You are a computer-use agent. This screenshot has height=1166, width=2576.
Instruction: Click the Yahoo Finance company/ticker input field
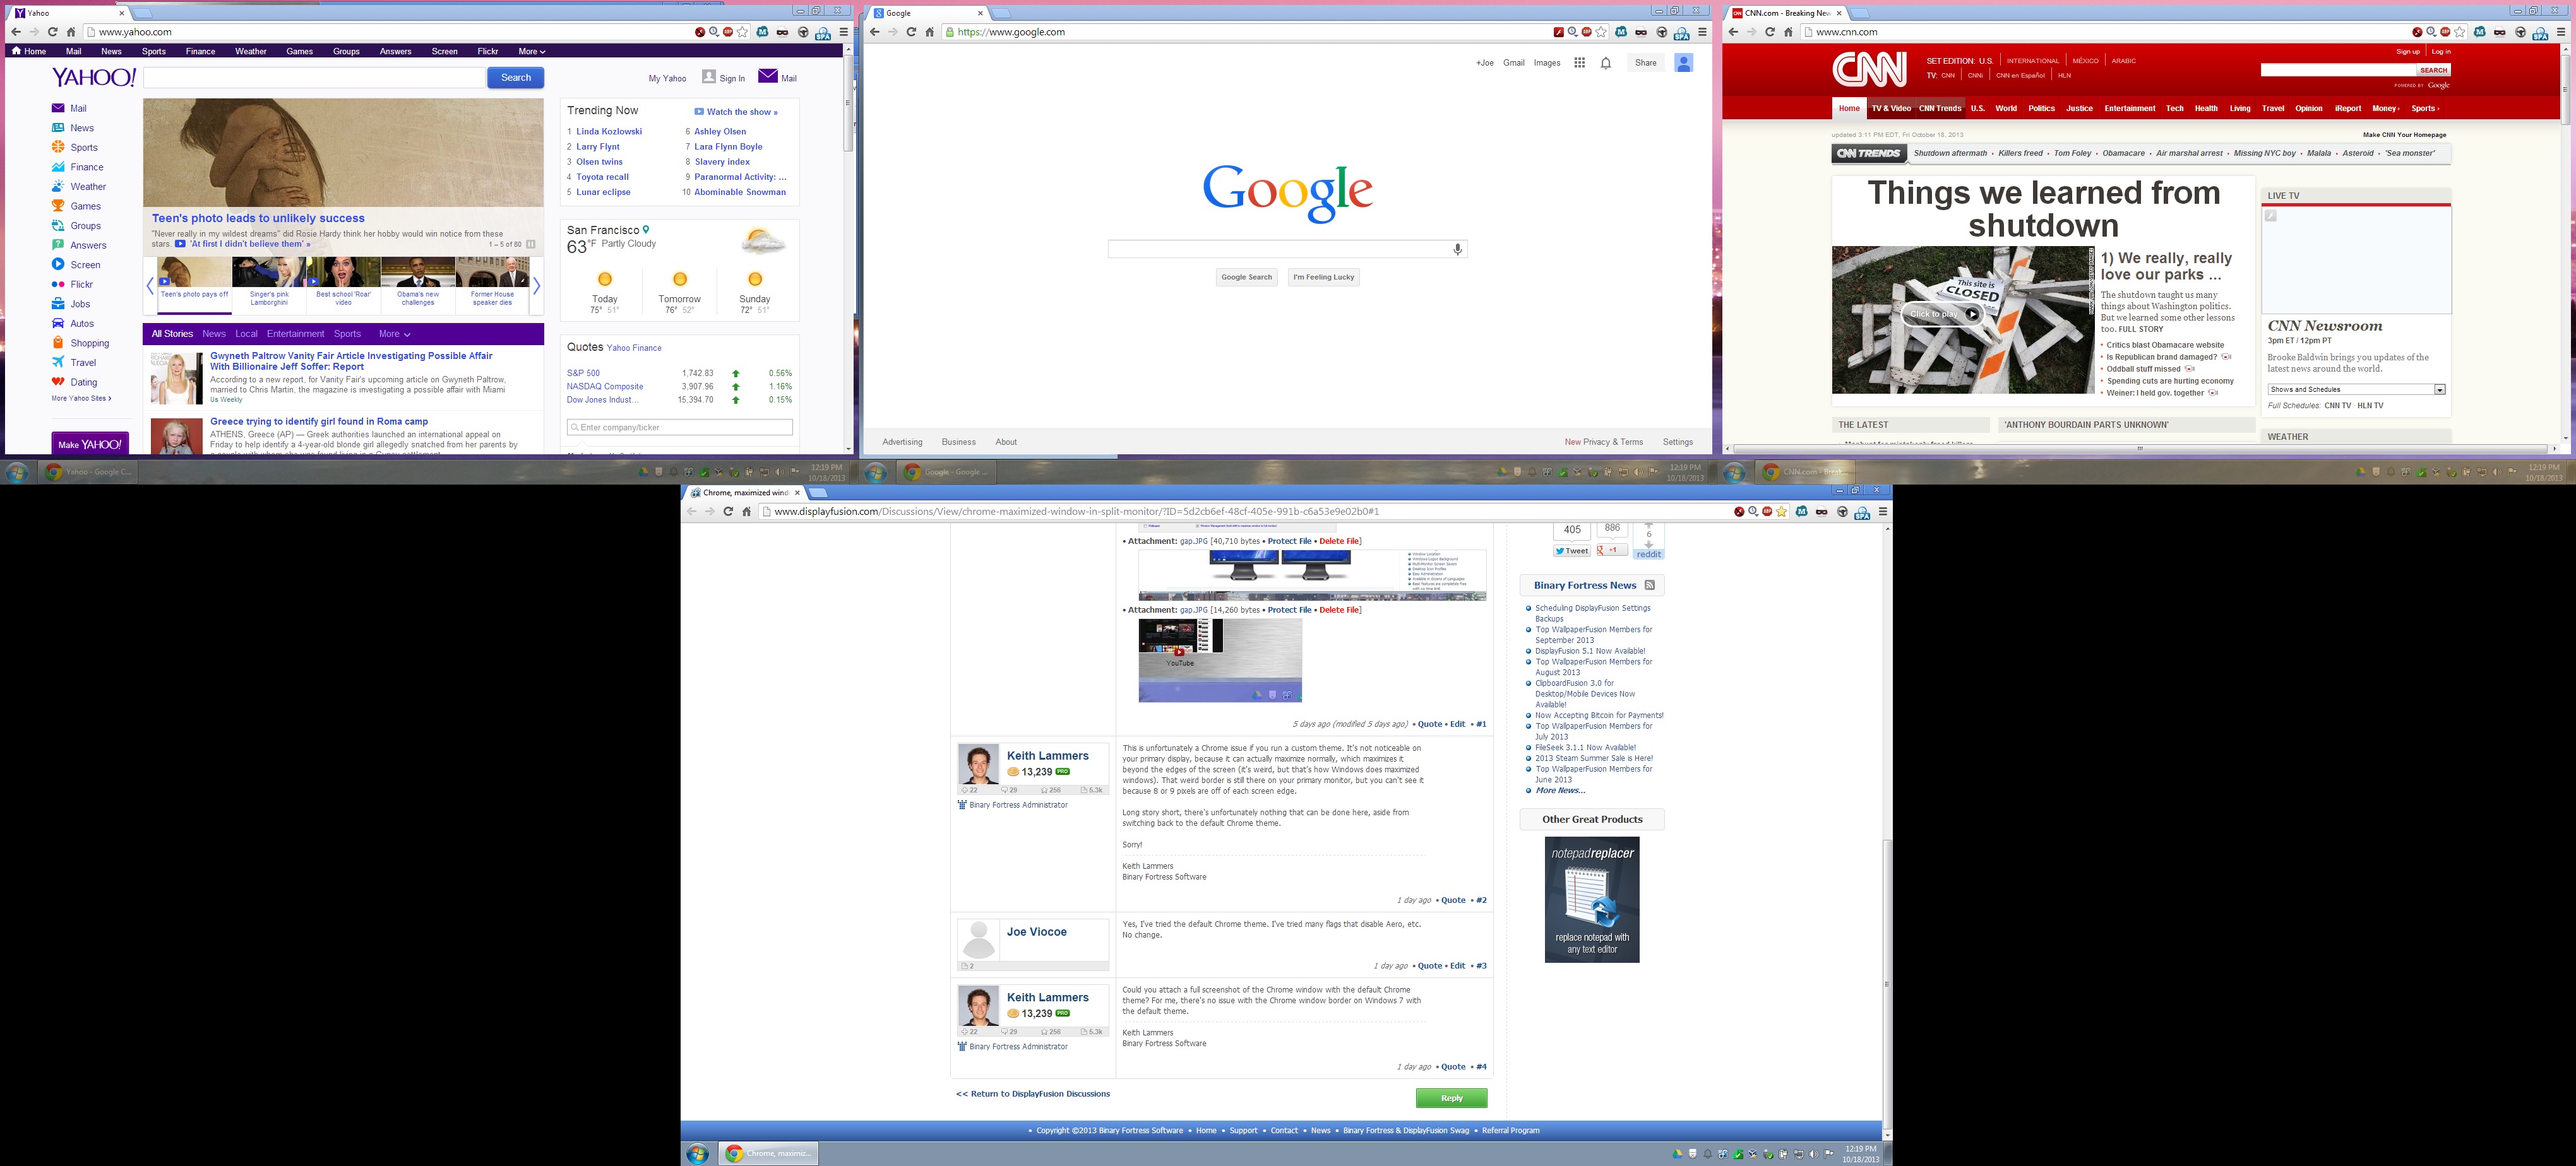[680, 427]
